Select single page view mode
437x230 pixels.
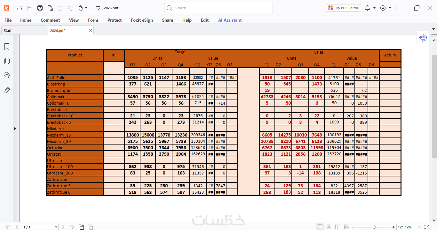[320, 227]
